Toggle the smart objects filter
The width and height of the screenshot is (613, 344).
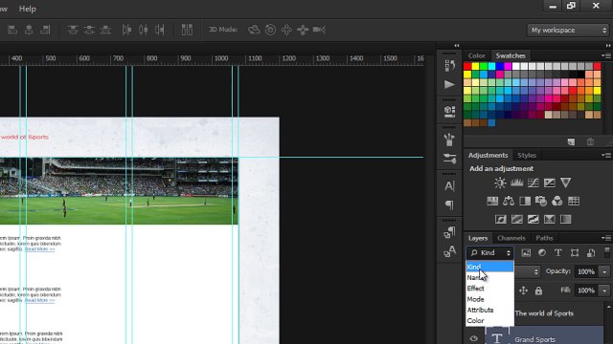tap(591, 252)
